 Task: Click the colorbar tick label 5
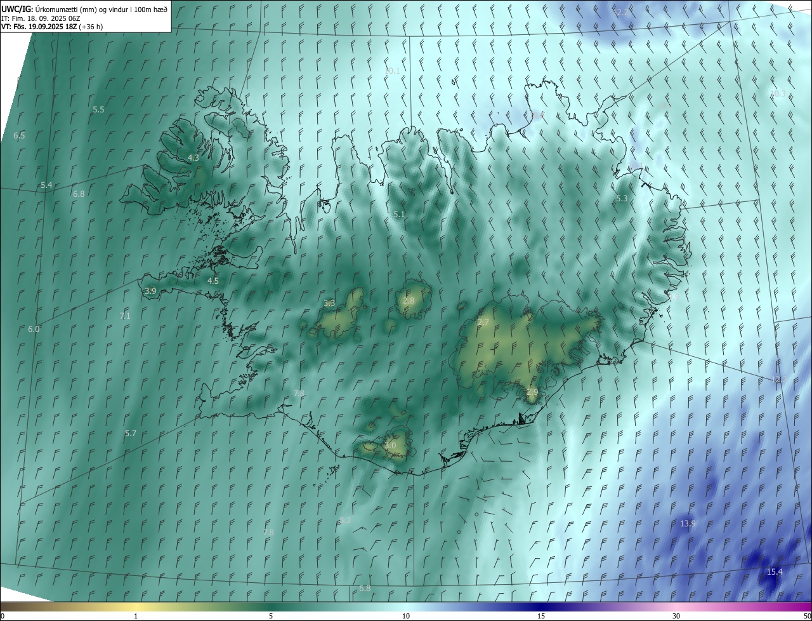271,616
